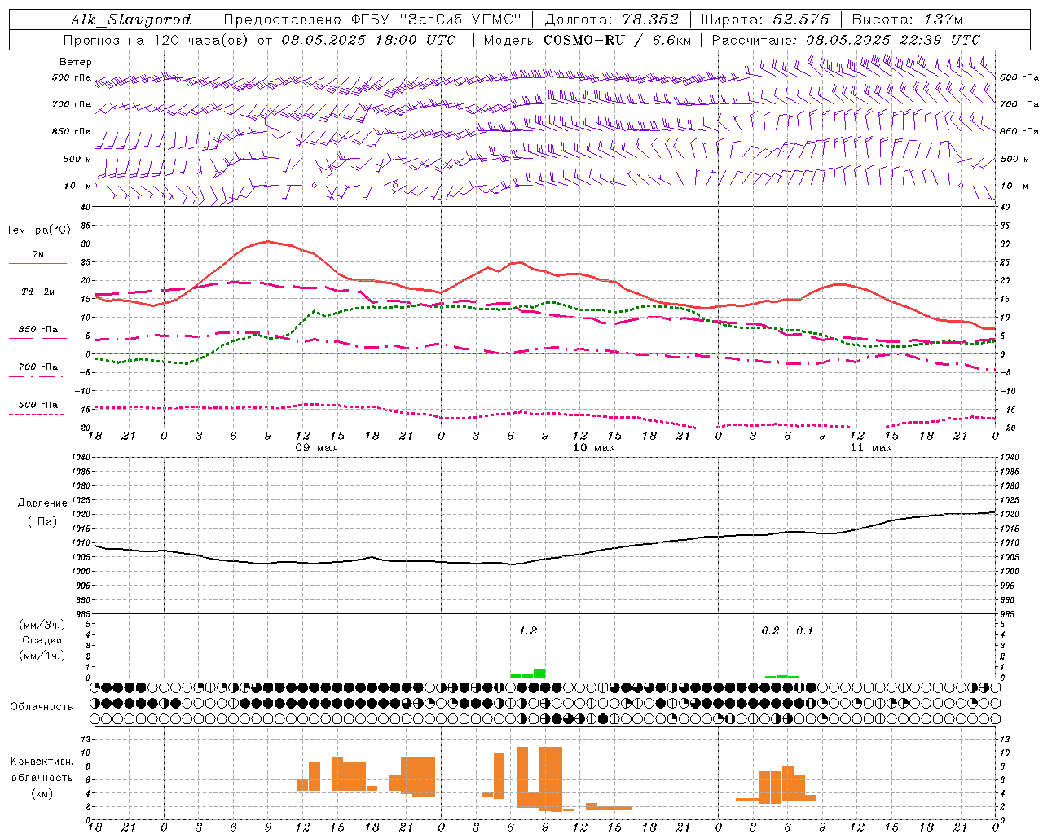Image resolution: width=1043 pixels, height=834 pixels.
Task: Click the elevation text Высота: 137м
Action: [x=907, y=20]
